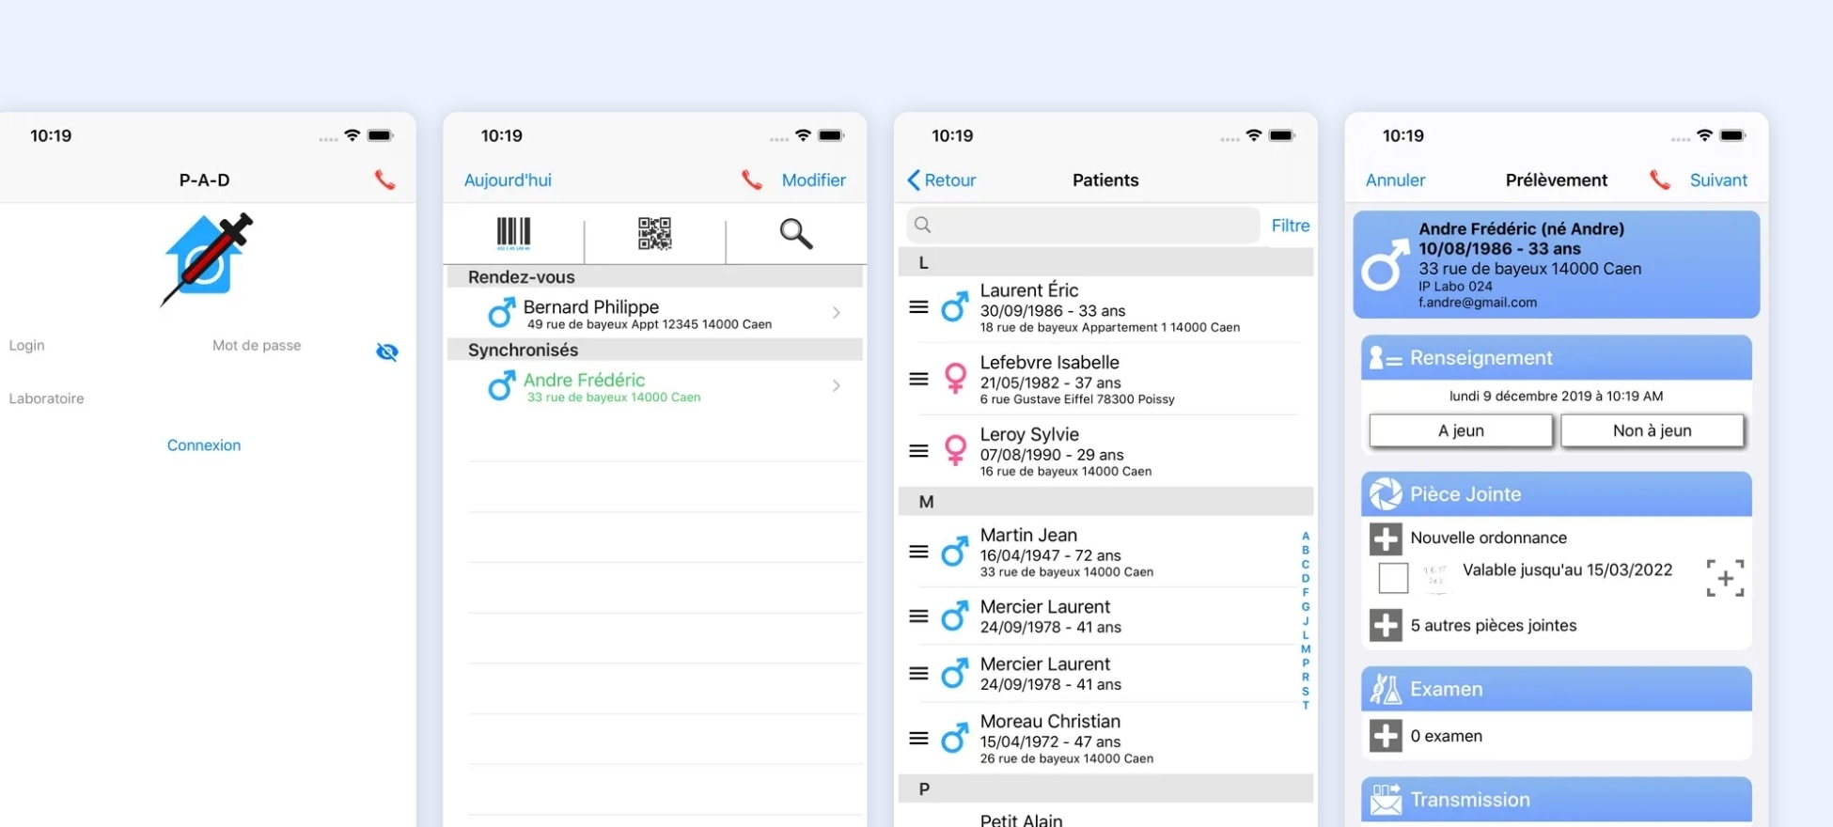The width and height of the screenshot is (1833, 827).
Task: Check the box beside Valable jusqu'au 15/03/2022
Action: (x=1393, y=578)
